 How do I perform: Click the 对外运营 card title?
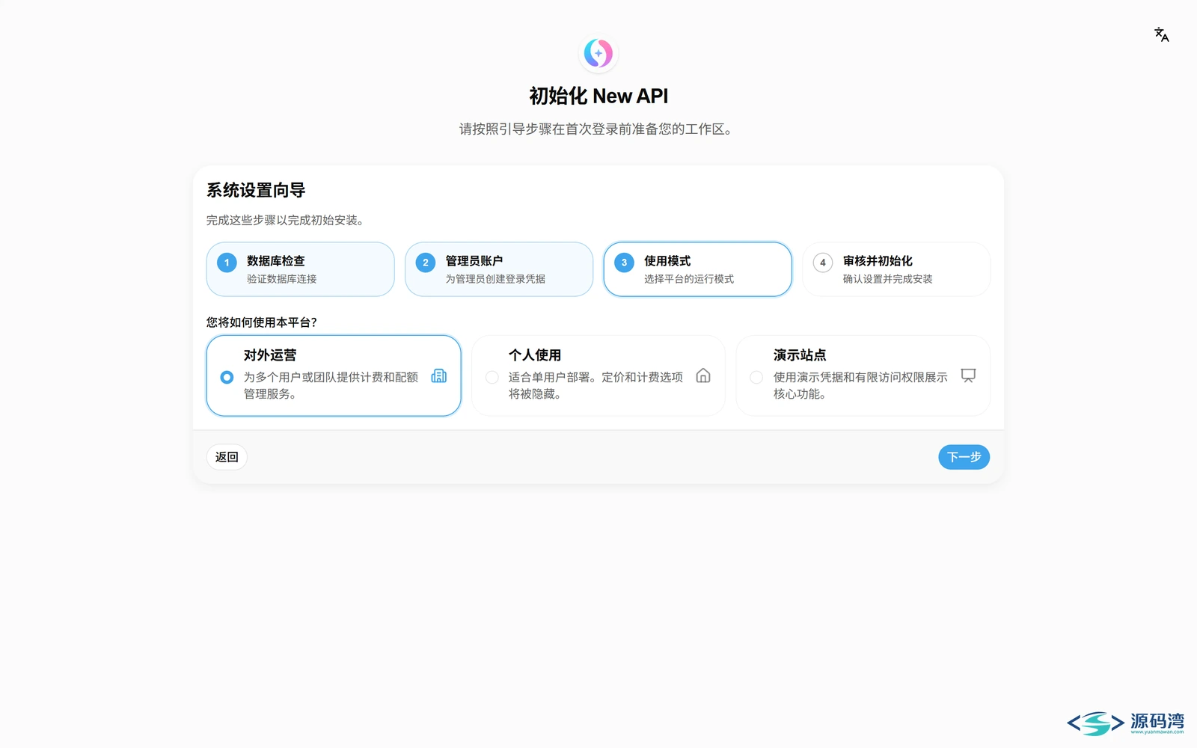point(270,355)
